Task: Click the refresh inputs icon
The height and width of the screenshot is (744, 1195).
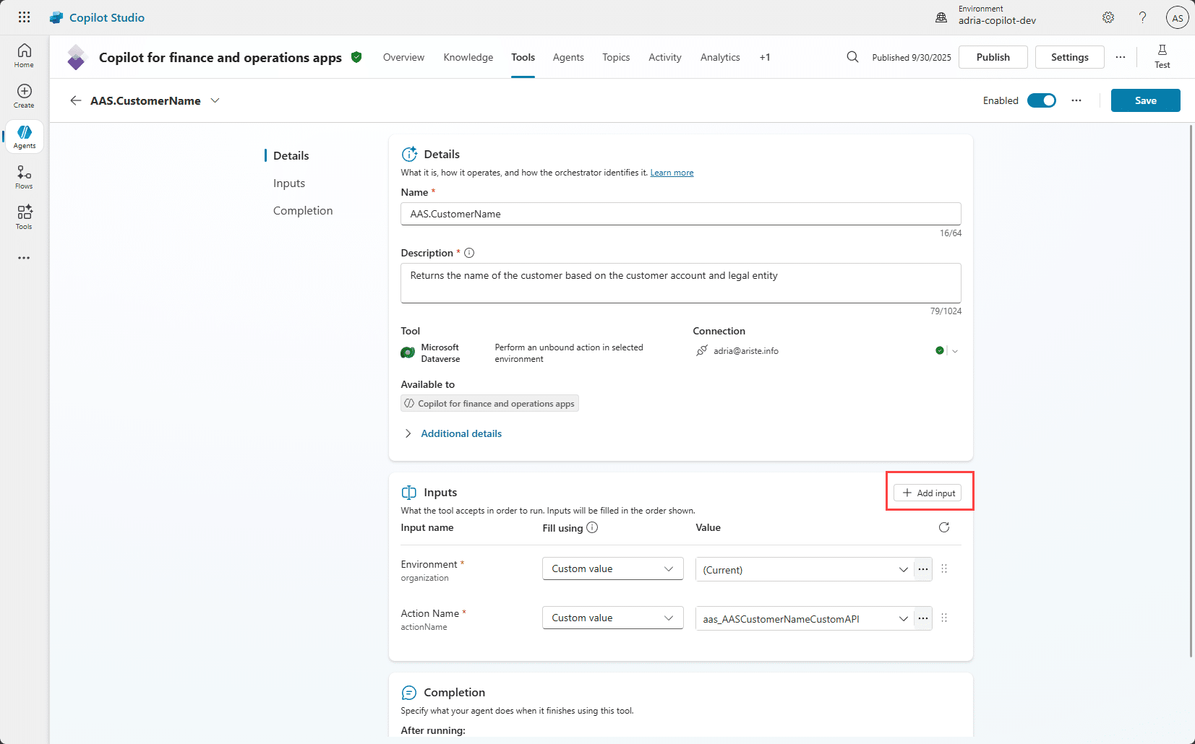Action: tap(943, 527)
